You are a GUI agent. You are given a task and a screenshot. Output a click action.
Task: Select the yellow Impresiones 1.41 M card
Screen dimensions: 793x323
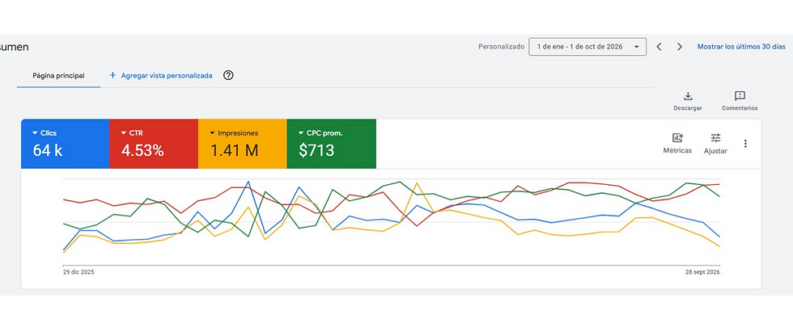pos(242,144)
